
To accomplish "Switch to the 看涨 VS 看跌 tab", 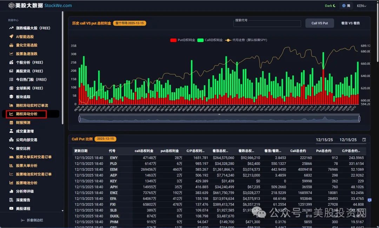I will tap(350, 23).
